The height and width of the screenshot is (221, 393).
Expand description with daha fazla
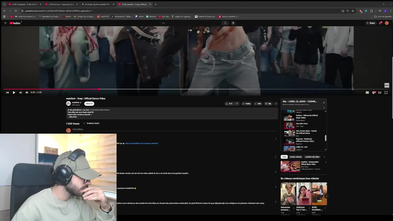(72, 117)
